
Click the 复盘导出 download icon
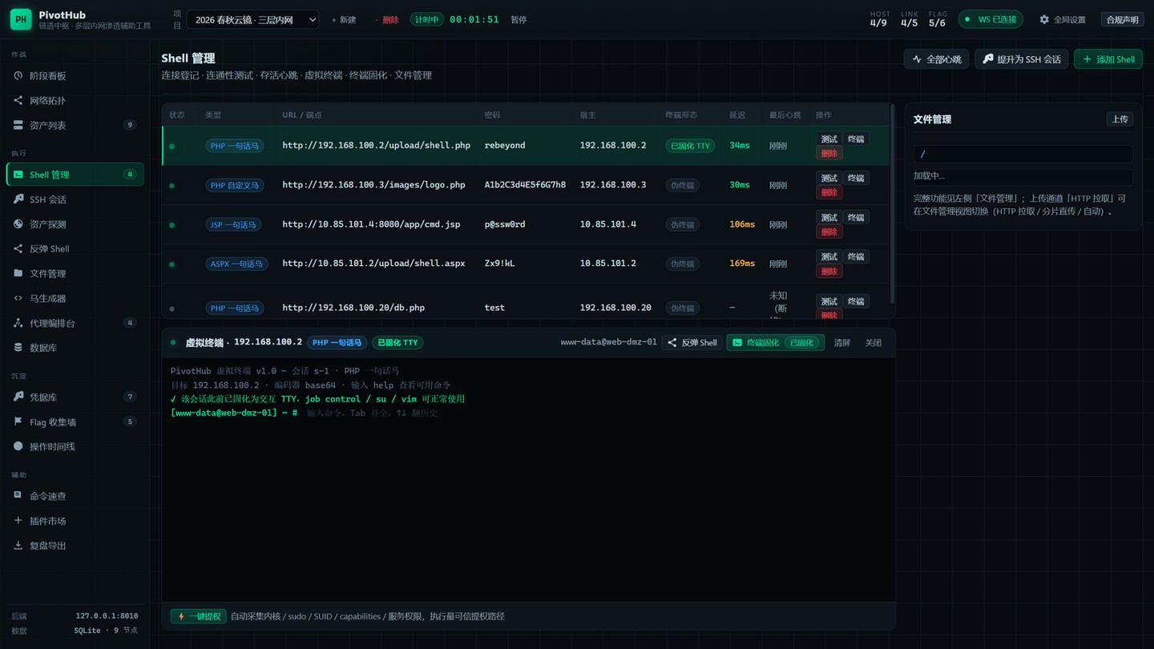pyautogui.click(x=18, y=546)
